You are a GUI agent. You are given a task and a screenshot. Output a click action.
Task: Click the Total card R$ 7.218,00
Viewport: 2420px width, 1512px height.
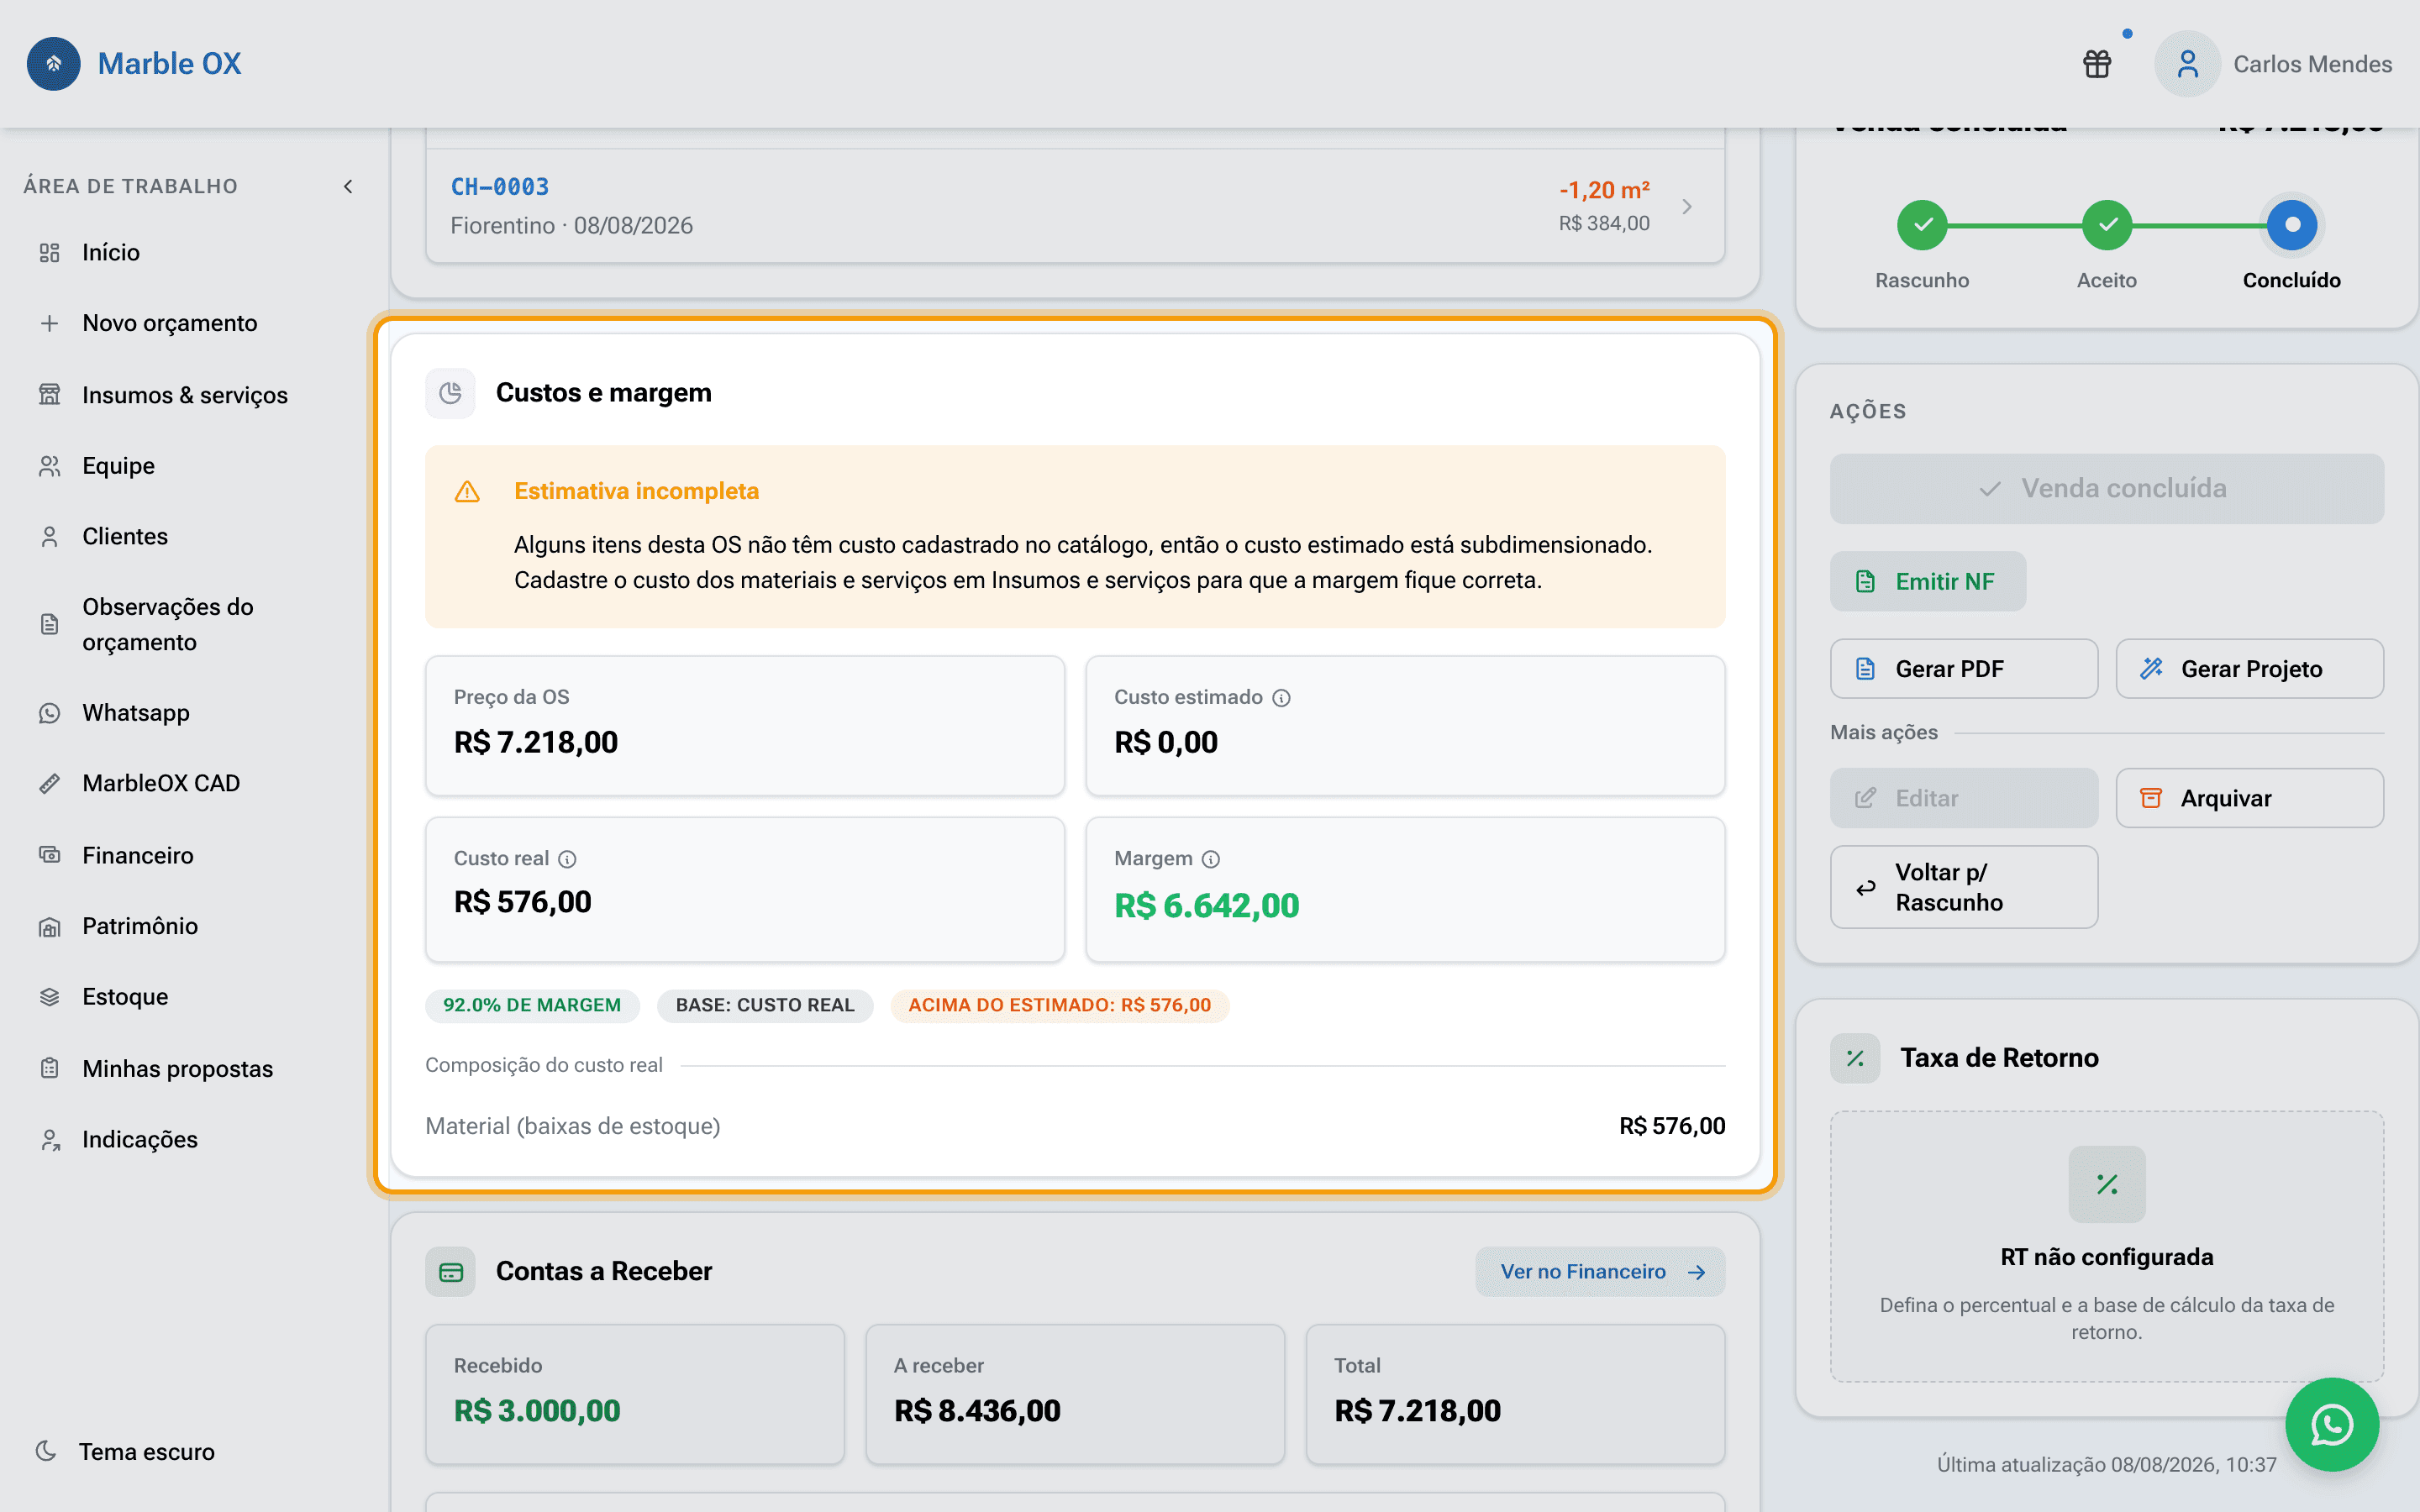1515,1395
